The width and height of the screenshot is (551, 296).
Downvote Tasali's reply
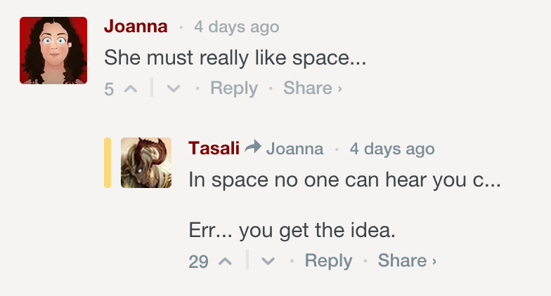point(268,262)
